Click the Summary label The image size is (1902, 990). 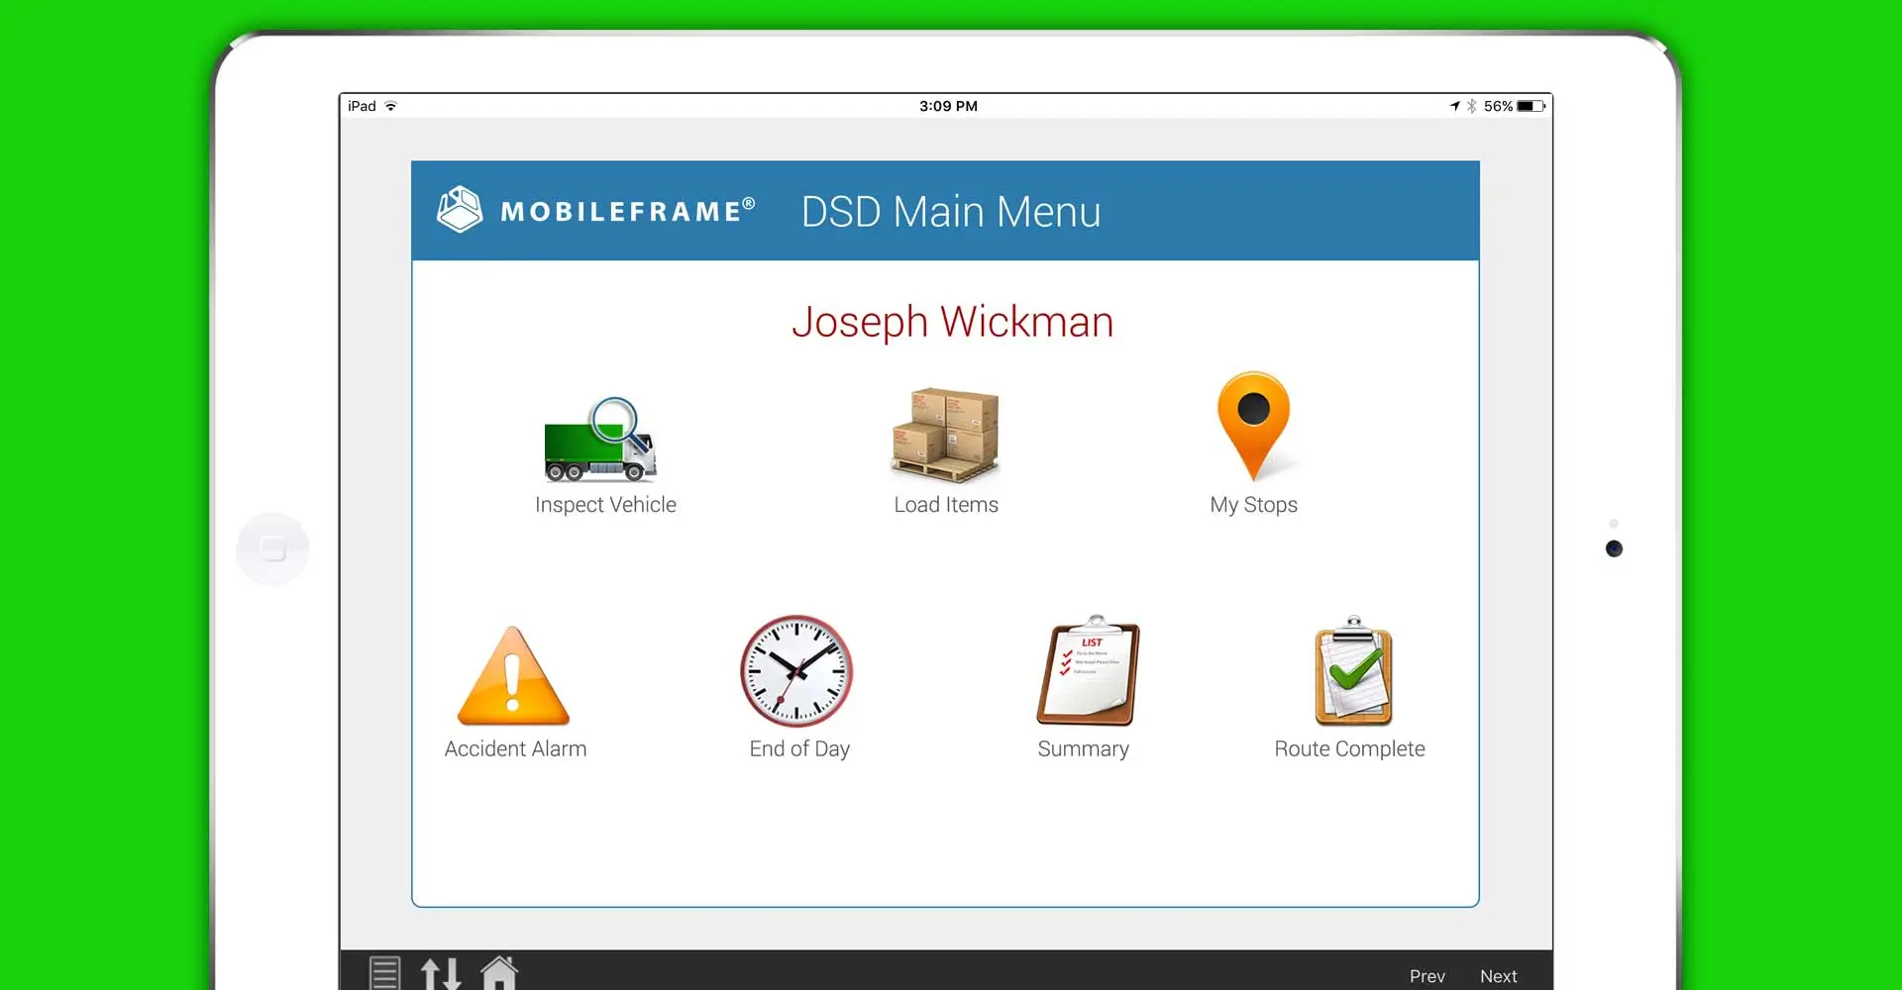tap(1083, 749)
